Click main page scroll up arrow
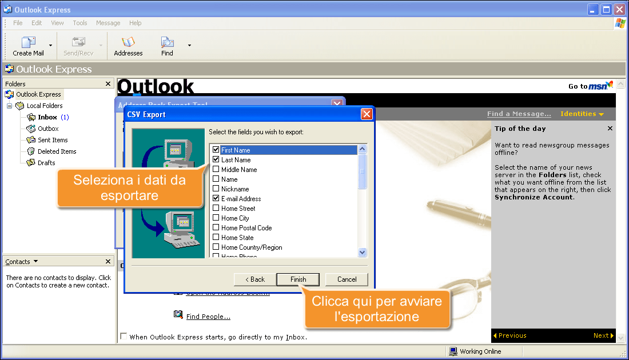 pos(620,84)
